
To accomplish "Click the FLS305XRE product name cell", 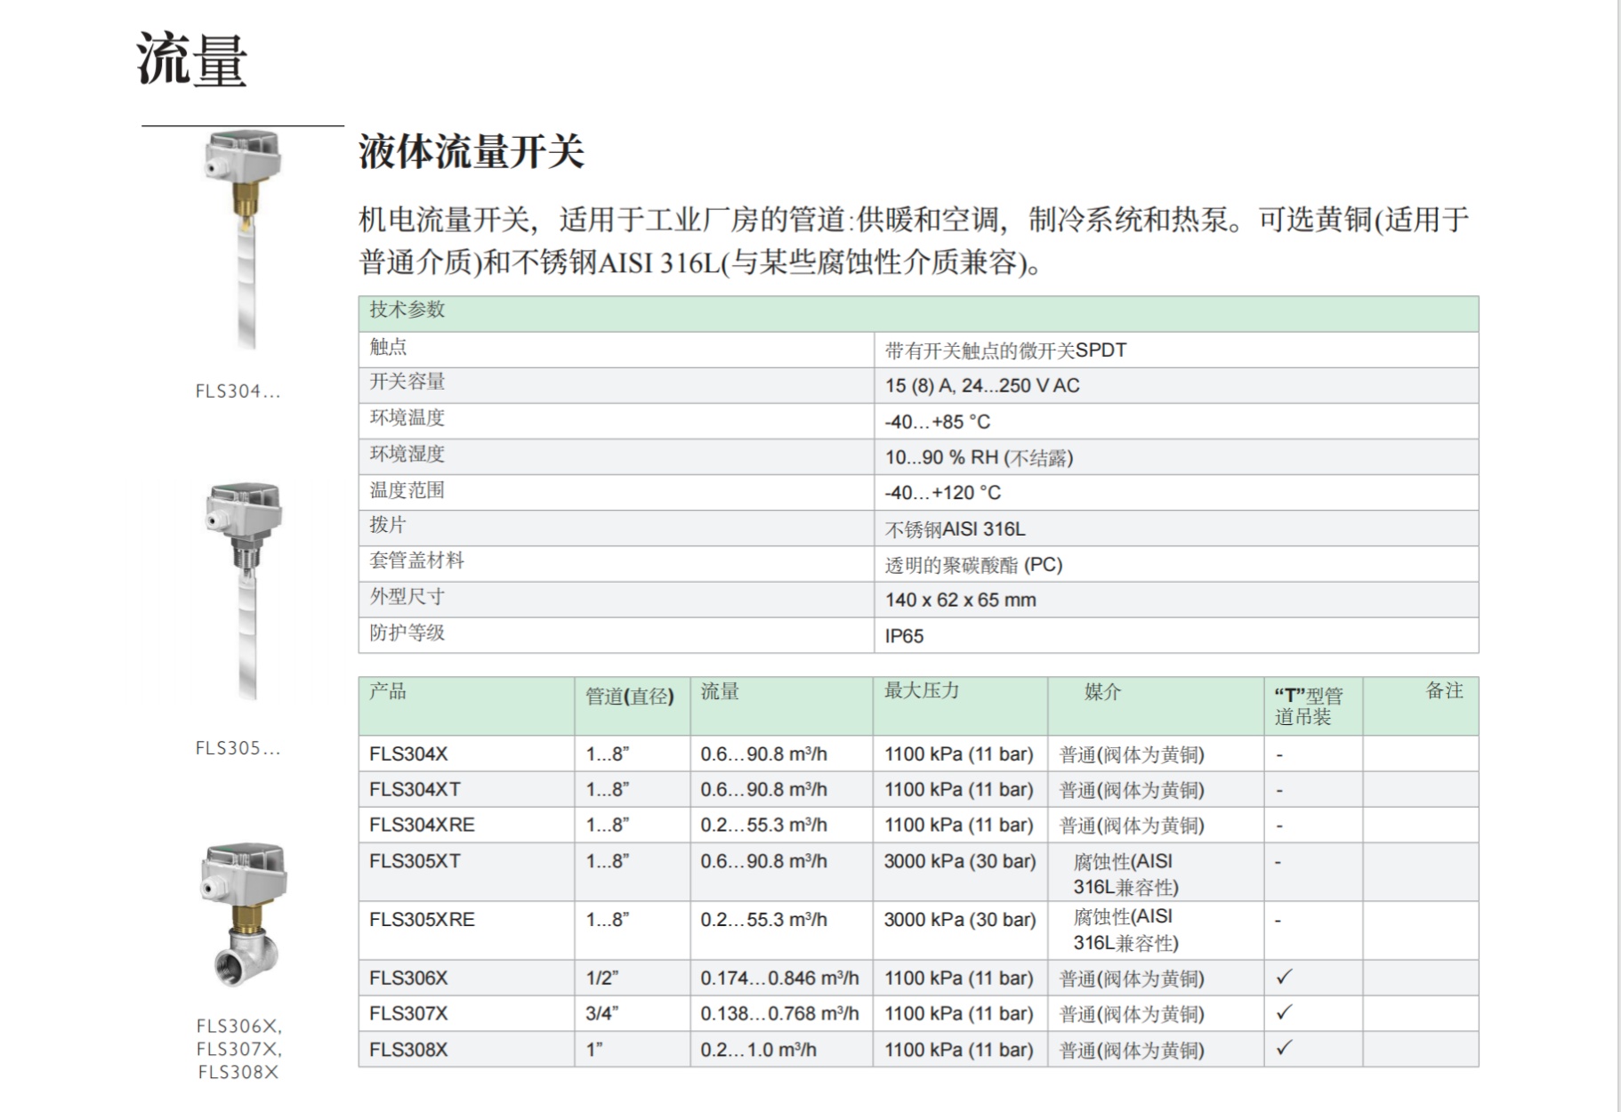I will (422, 919).
